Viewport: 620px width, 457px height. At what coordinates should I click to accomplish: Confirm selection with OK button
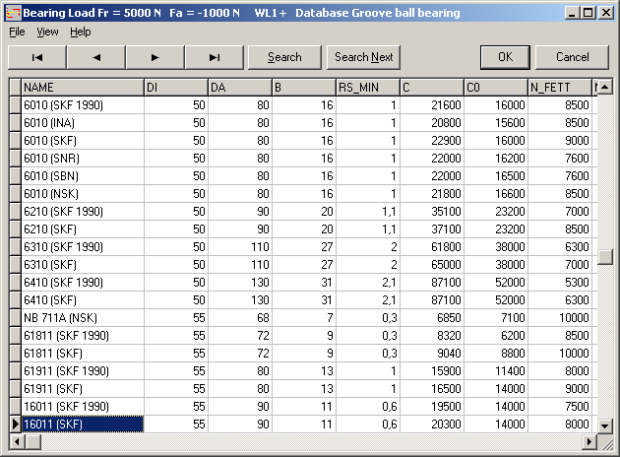505,57
